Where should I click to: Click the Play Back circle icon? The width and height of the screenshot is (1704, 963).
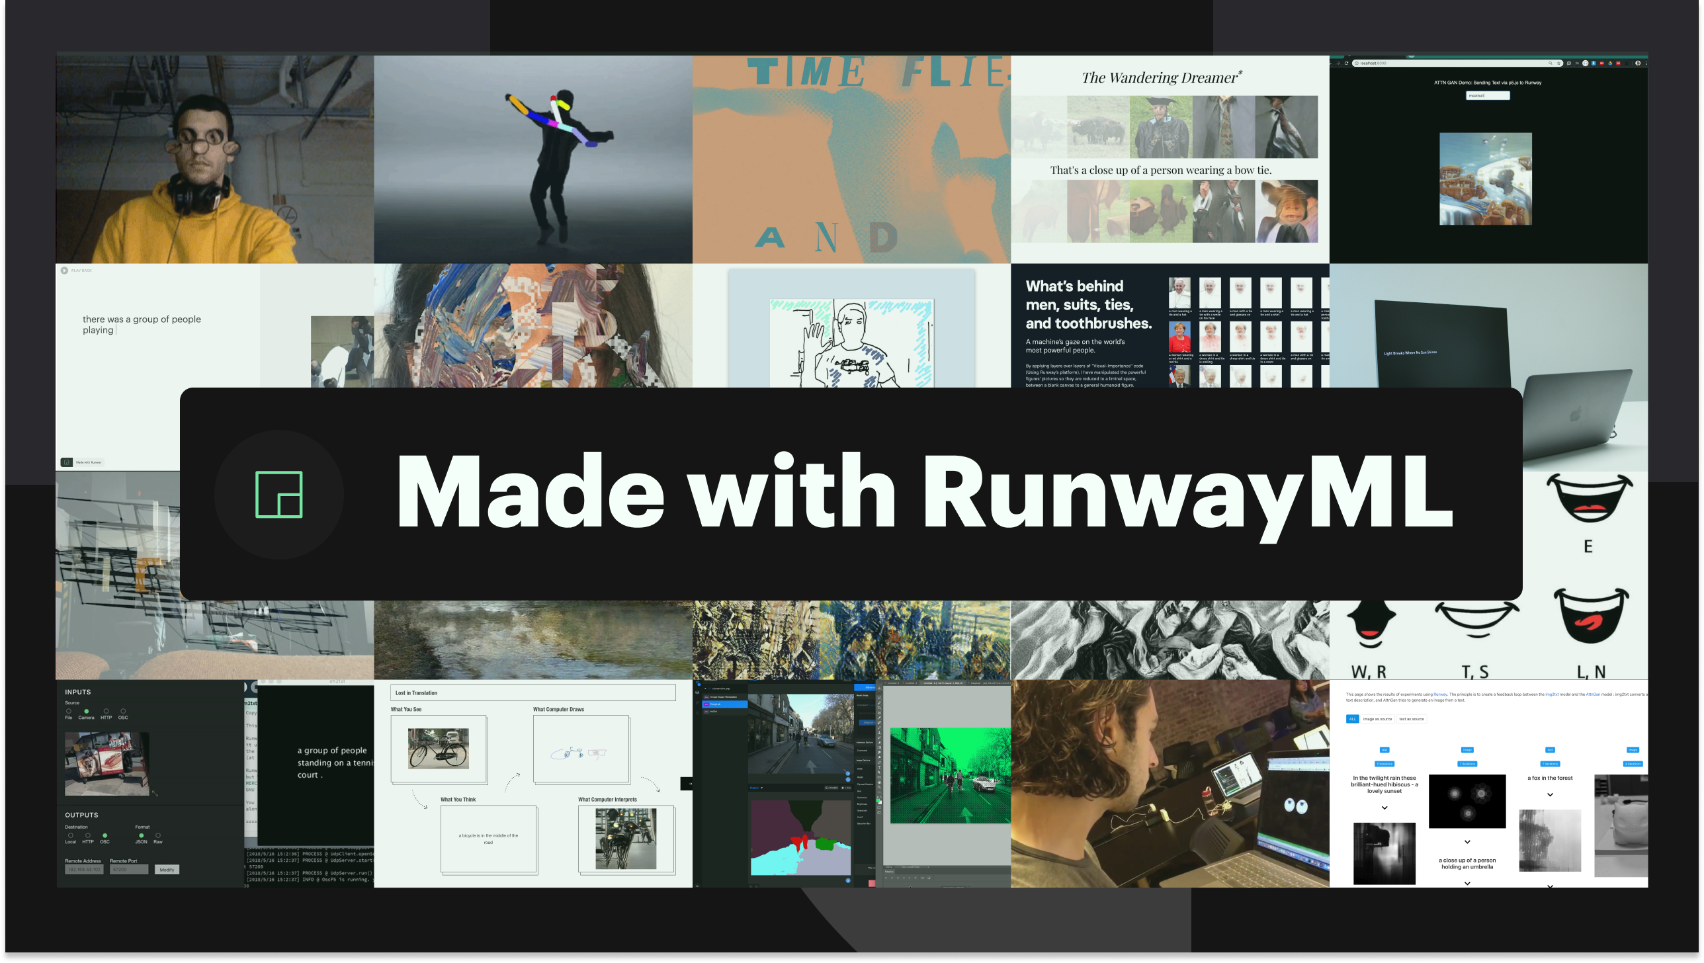[64, 271]
